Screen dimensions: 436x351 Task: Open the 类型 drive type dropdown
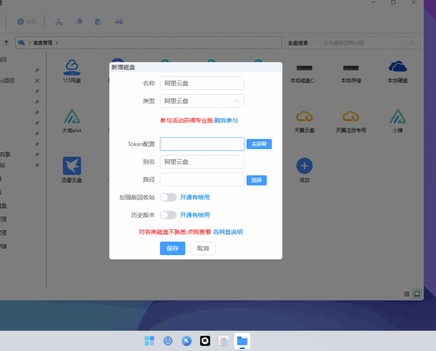click(202, 101)
